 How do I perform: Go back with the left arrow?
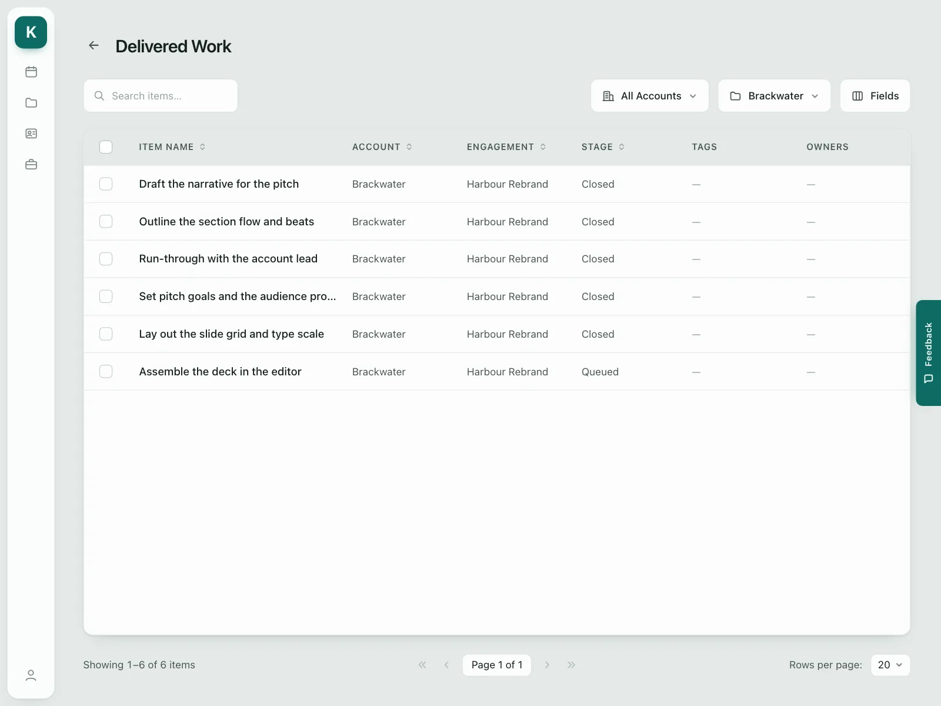point(94,45)
